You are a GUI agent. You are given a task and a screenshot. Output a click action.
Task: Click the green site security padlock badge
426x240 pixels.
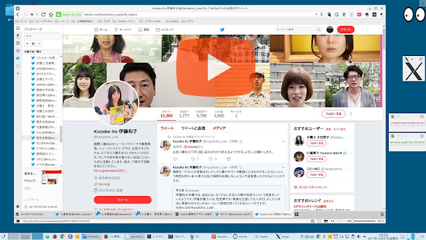[x=59, y=15]
